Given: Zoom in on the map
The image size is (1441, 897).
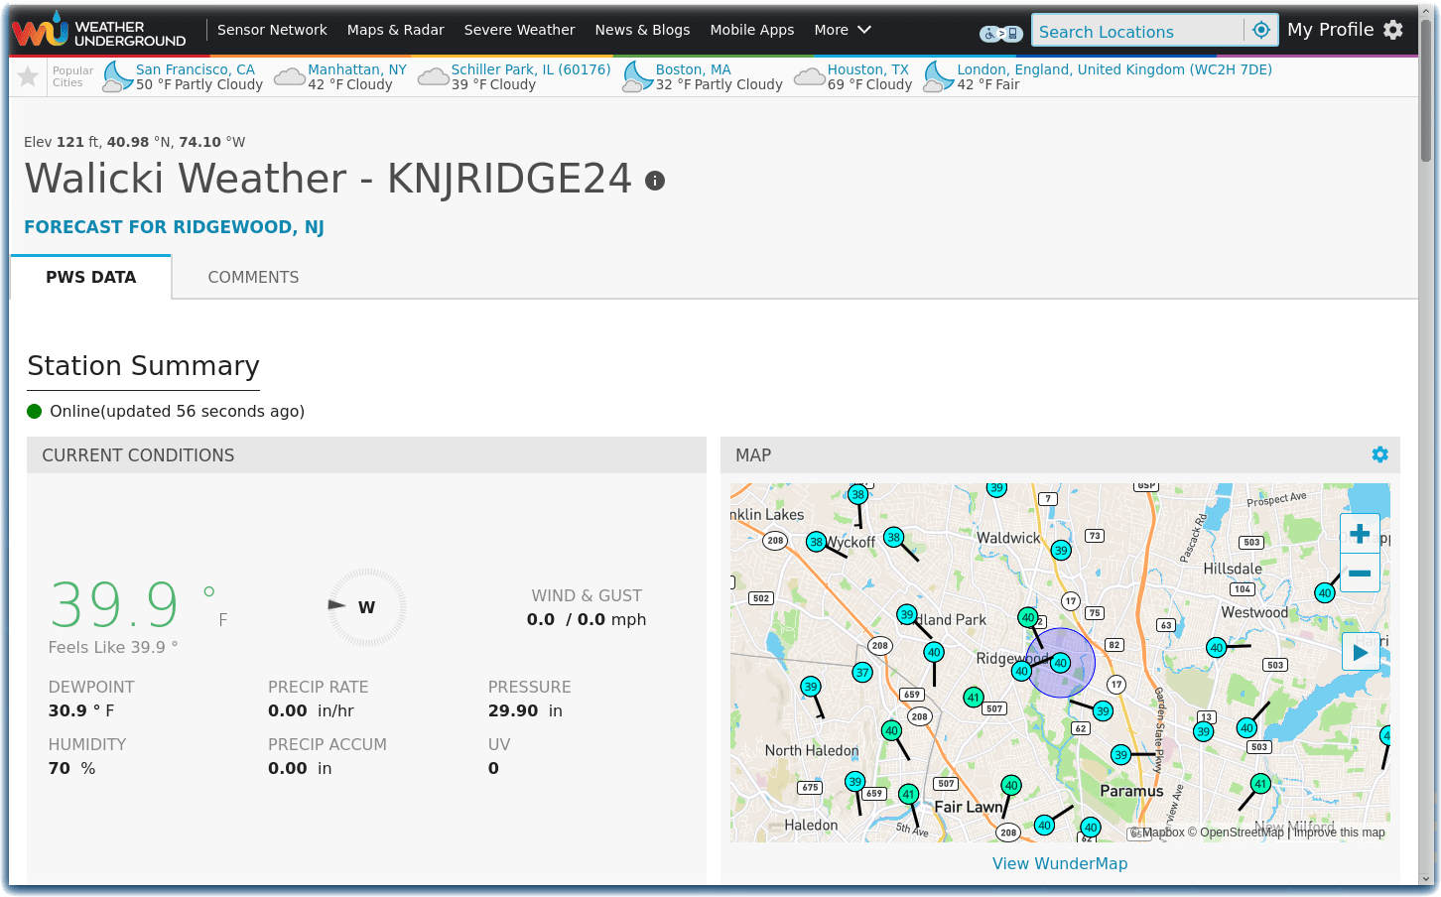Looking at the screenshot, I should (x=1360, y=534).
